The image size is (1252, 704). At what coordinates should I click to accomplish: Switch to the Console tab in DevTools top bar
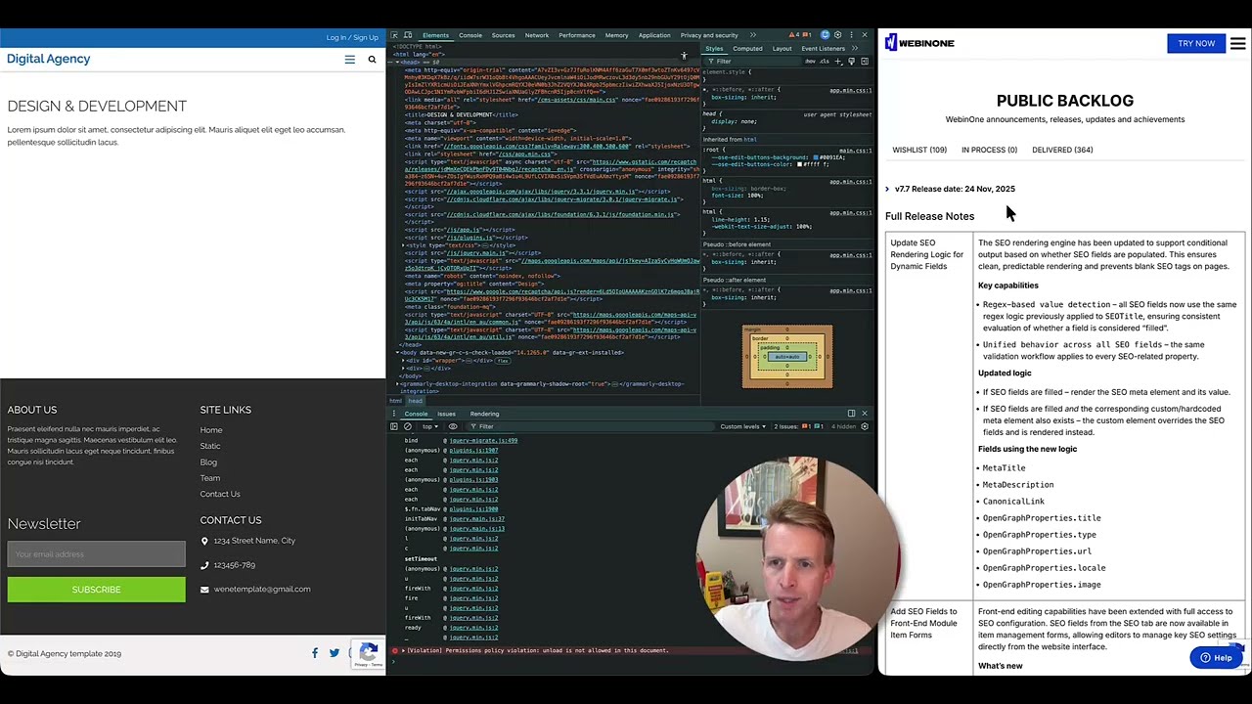[470, 35]
